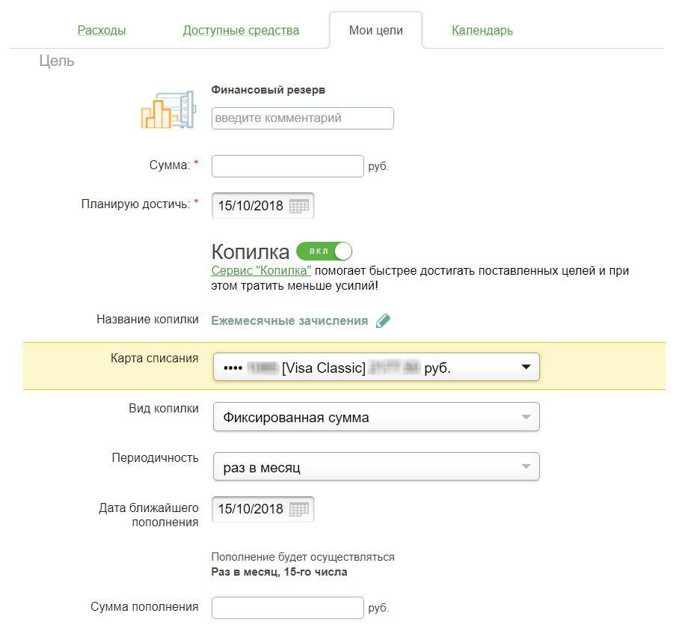The image size is (688, 643).
Task: Open the Доступные средства tab
Action: (x=241, y=31)
